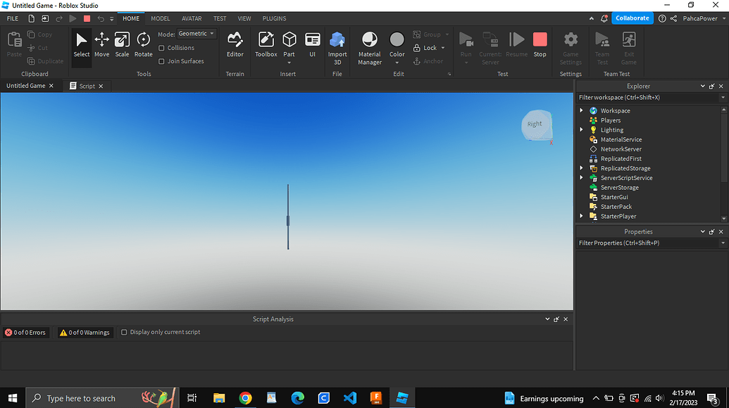Image resolution: width=729 pixels, height=408 pixels.
Task: Enable Display only current script
Action: [125, 331]
